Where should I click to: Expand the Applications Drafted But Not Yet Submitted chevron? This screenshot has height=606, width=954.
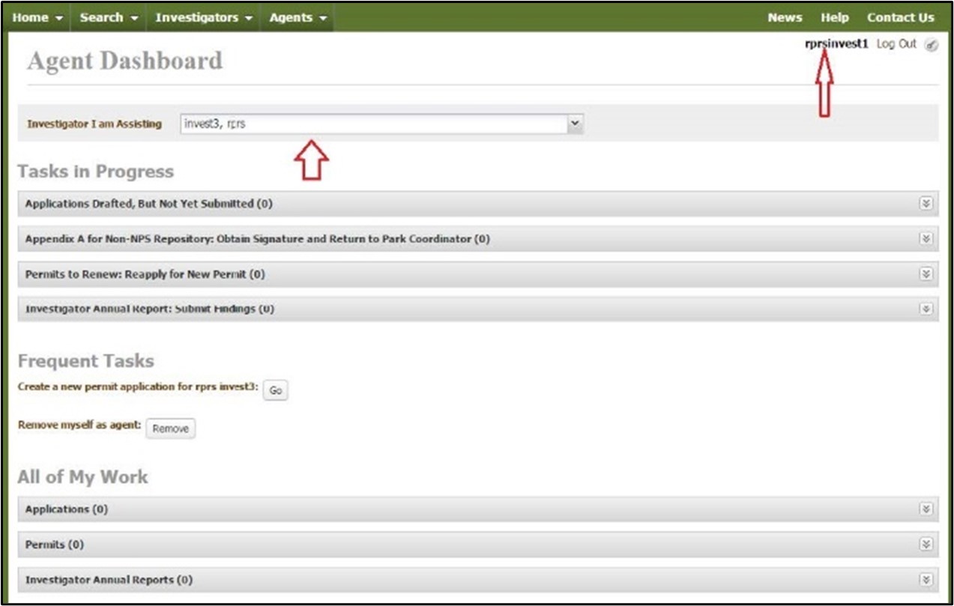coord(926,203)
